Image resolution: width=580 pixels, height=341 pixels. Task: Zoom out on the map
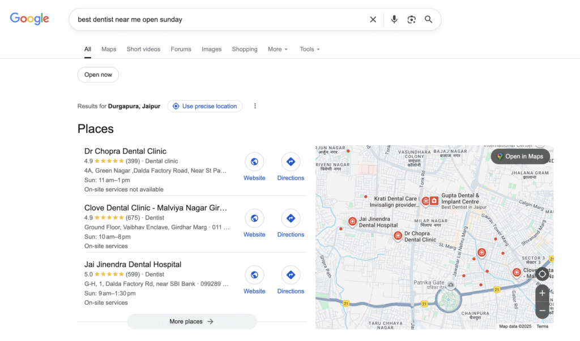click(x=542, y=310)
